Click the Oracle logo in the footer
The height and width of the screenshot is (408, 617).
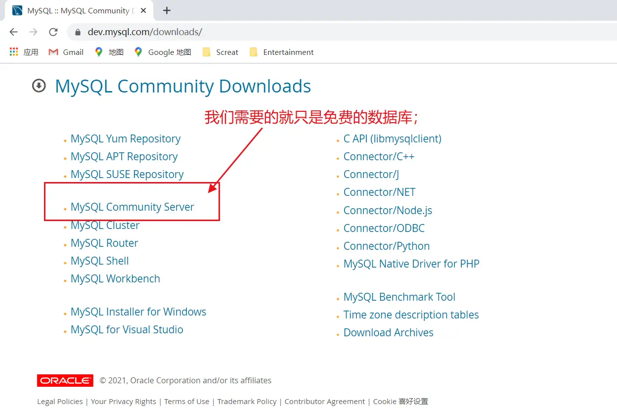tap(65, 380)
